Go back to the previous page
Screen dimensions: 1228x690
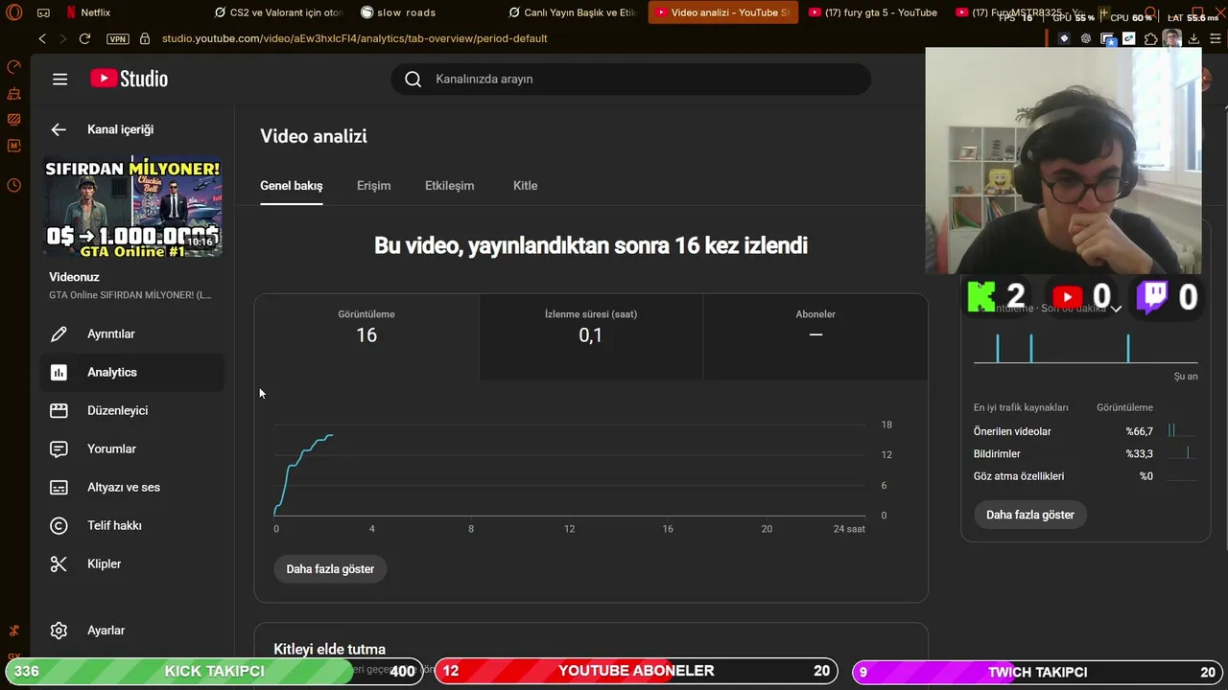click(42, 38)
